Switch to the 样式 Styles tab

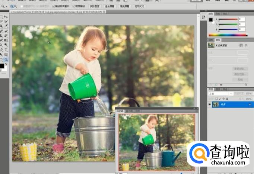coord(225,14)
